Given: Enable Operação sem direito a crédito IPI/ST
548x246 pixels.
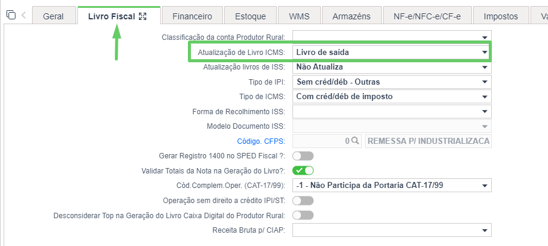Looking at the screenshot, I should coord(303,201).
